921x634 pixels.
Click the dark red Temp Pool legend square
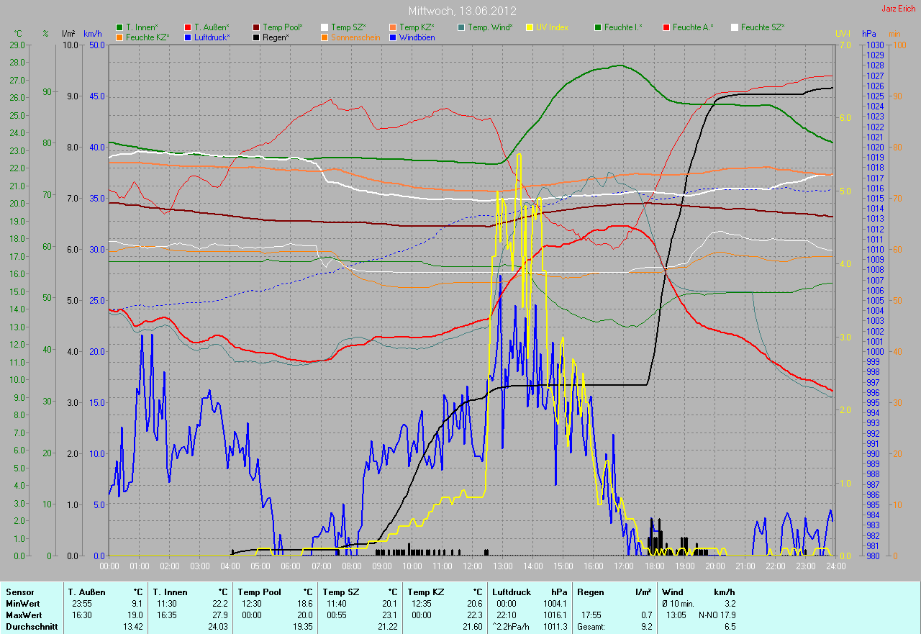pyautogui.click(x=257, y=27)
